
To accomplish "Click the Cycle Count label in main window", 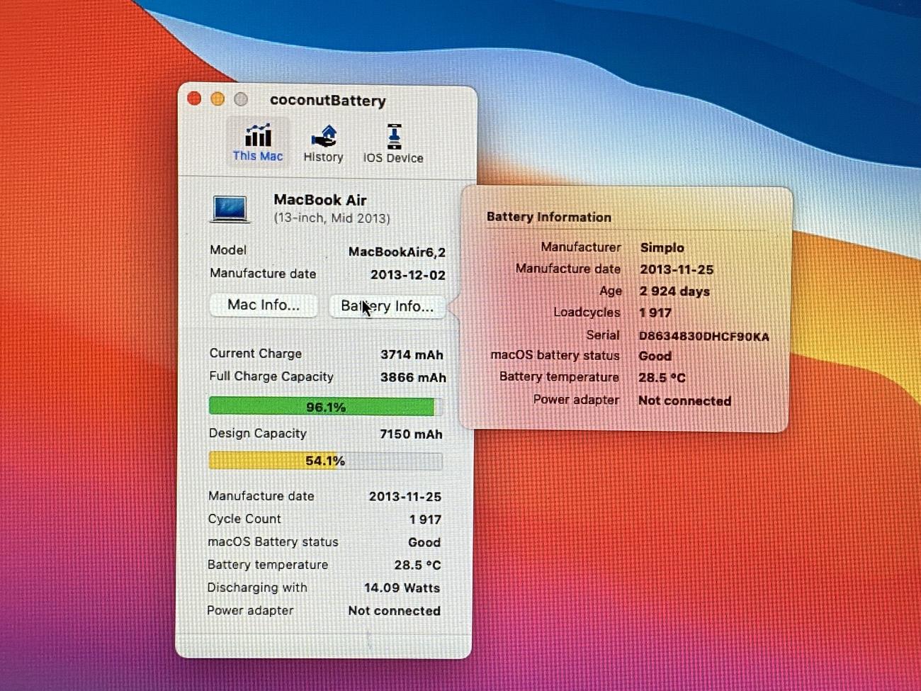I will click(x=244, y=519).
